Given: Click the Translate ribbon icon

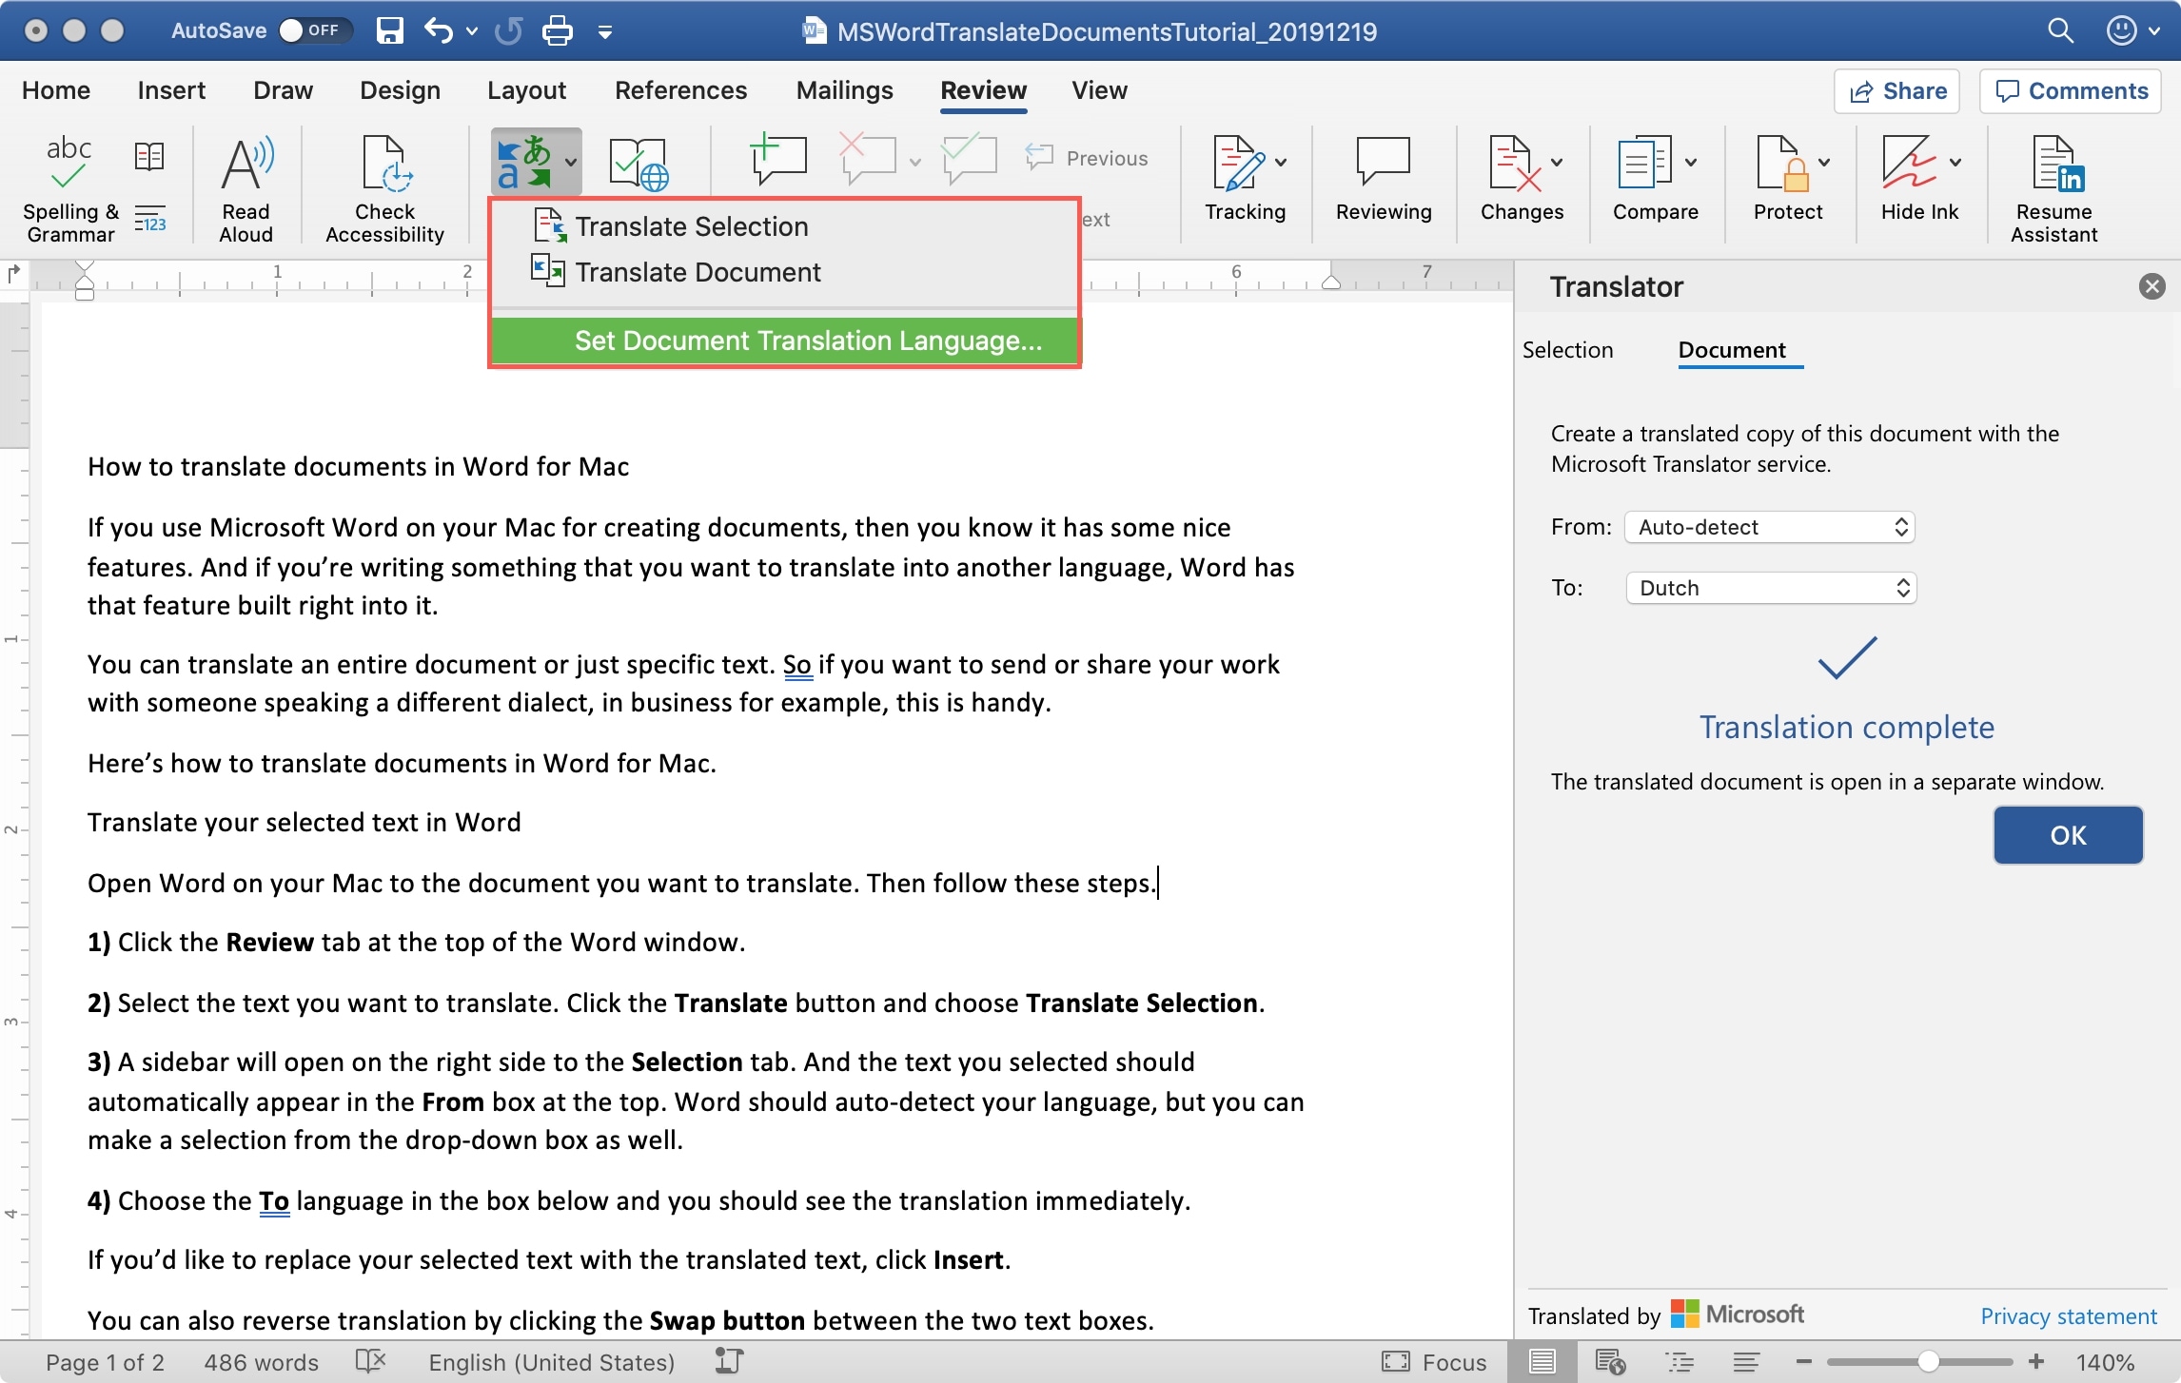Looking at the screenshot, I should (522, 163).
